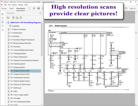Open the Help question mark icon
The height and width of the screenshot is (106, 138).
126,9
